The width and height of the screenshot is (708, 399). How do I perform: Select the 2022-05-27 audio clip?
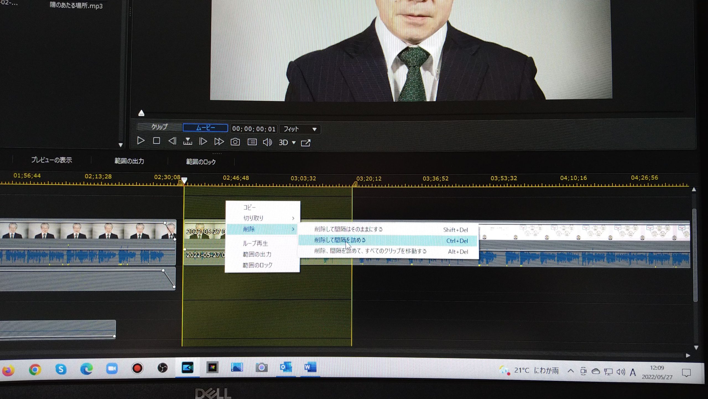[x=205, y=255]
